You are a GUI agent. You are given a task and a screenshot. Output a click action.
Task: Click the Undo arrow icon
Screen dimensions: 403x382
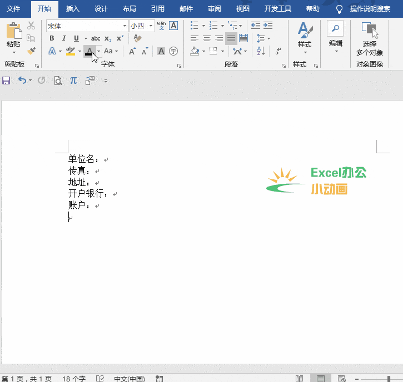coord(22,81)
